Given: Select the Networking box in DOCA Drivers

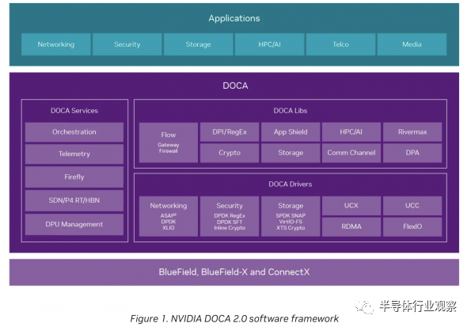Looking at the screenshot, I should coord(168,216).
